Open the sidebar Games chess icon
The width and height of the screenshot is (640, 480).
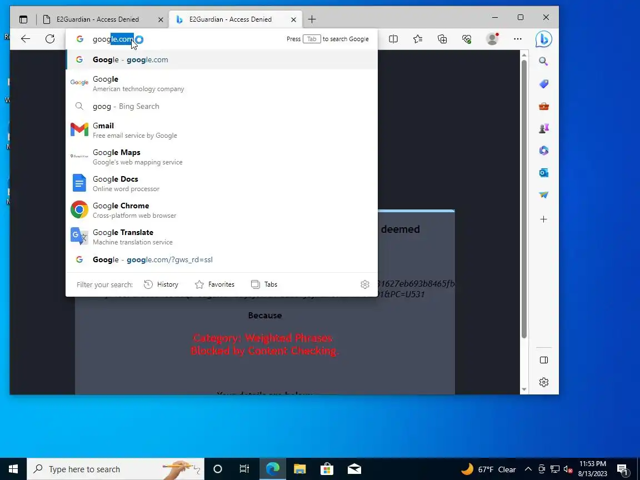(543, 128)
